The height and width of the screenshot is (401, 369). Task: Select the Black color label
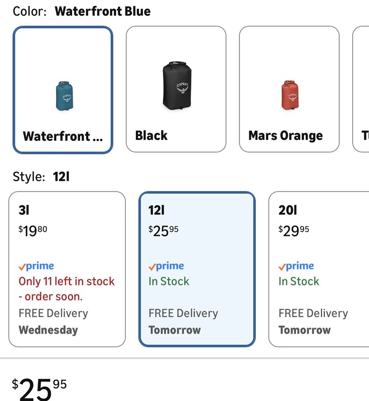click(x=151, y=136)
